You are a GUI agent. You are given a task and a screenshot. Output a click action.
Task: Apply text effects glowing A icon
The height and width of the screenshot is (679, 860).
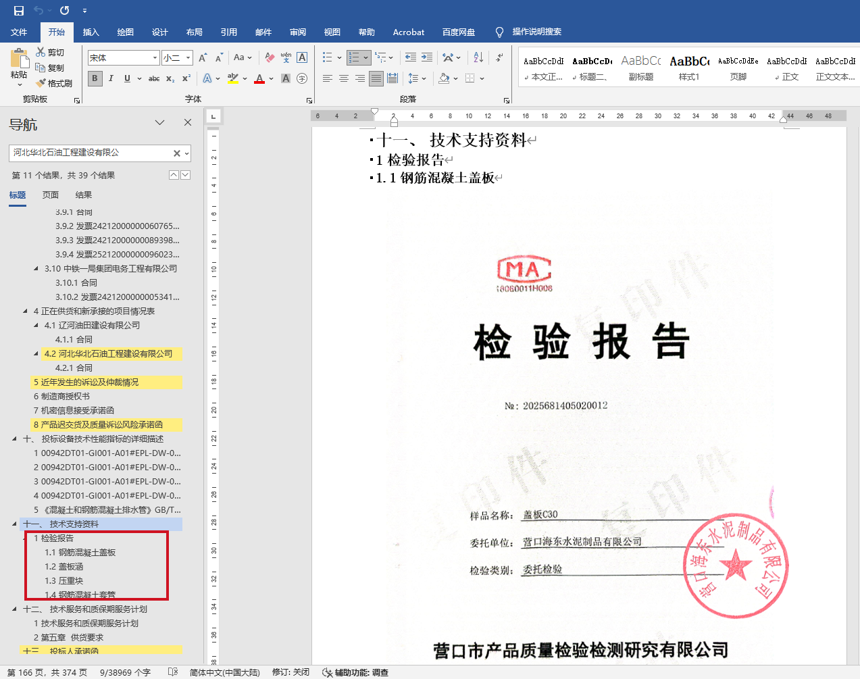[x=207, y=78]
